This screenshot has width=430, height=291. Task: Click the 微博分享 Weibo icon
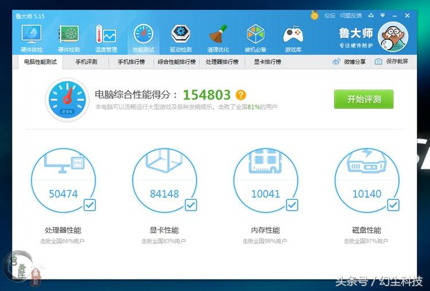pyautogui.click(x=336, y=62)
